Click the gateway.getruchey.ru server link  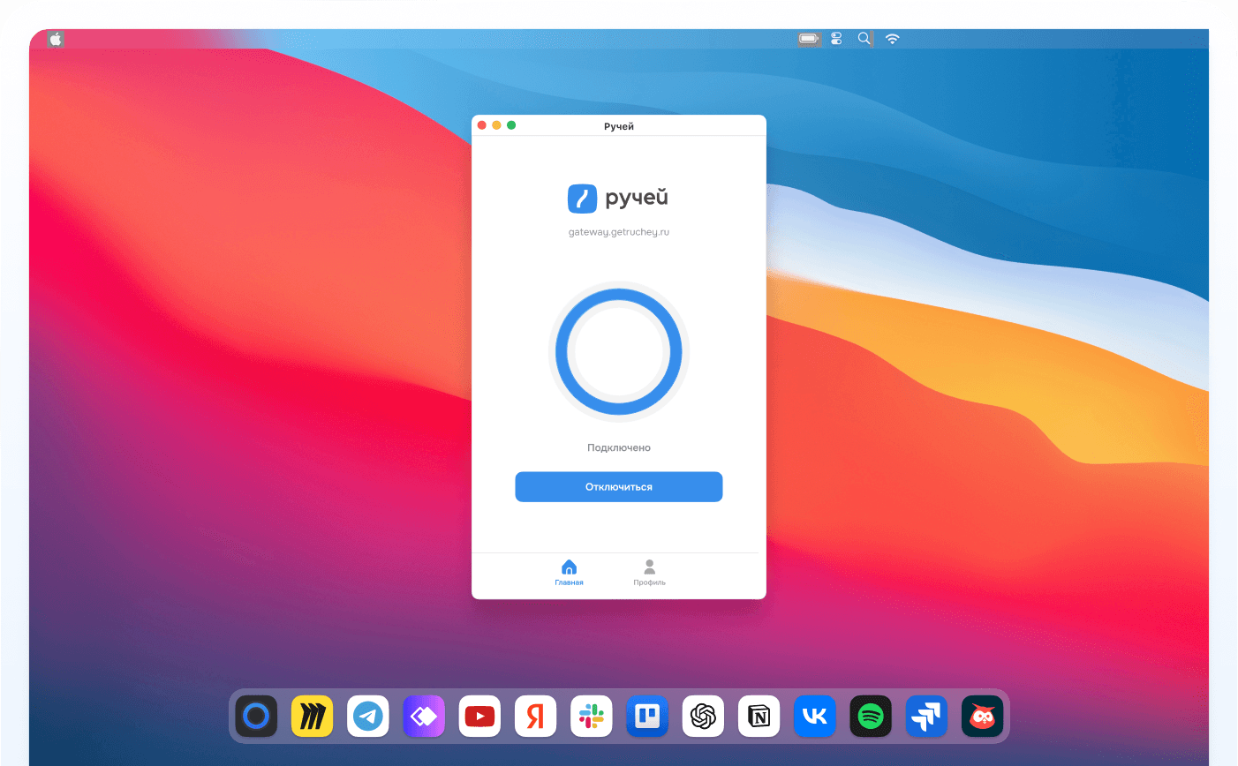tap(618, 231)
